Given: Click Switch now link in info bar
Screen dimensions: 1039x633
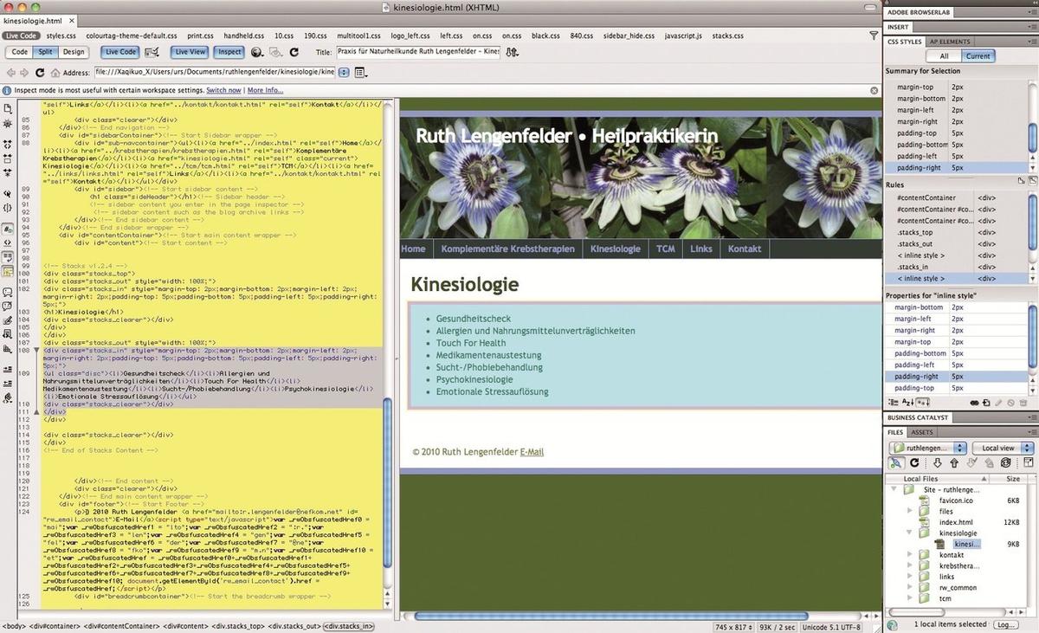Looking at the screenshot, I should 223,90.
